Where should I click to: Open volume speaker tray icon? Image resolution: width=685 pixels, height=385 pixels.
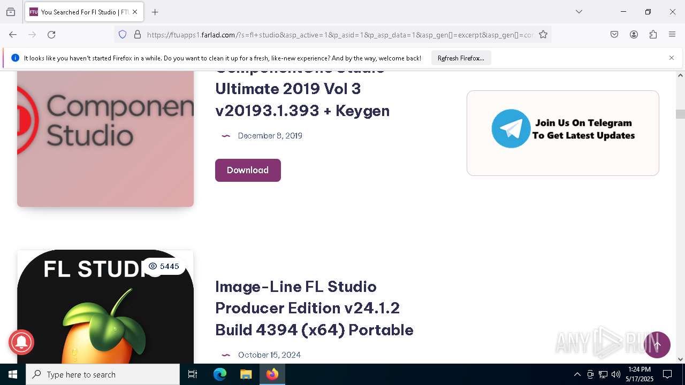click(616, 374)
